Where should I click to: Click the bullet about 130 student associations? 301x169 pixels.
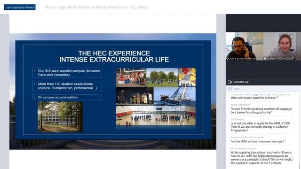pos(67,86)
